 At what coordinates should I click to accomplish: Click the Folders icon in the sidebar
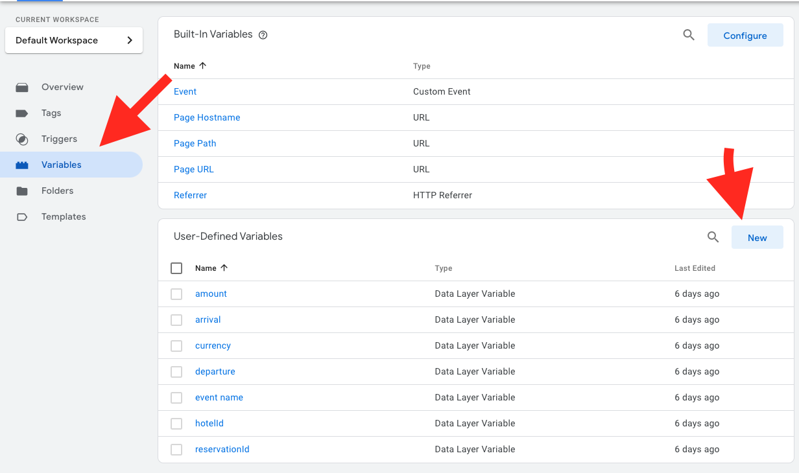pyautogui.click(x=22, y=191)
